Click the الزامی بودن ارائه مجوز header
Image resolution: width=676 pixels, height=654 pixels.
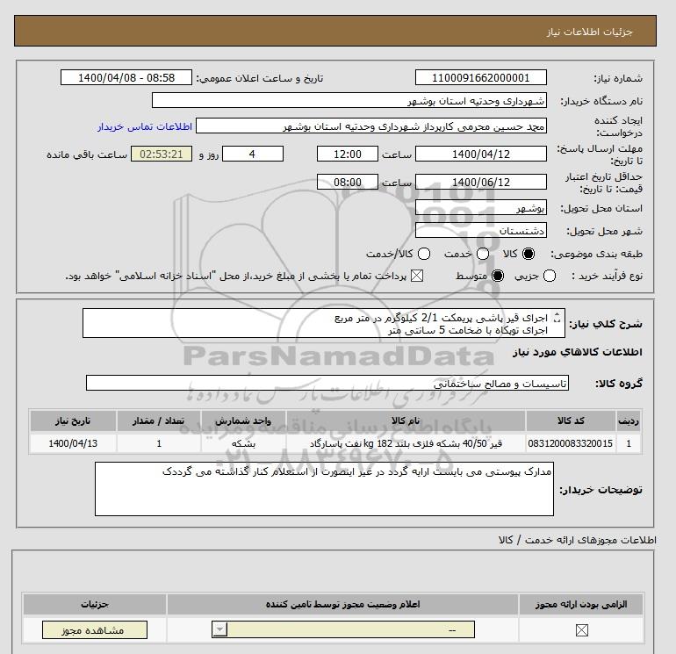tap(581, 605)
